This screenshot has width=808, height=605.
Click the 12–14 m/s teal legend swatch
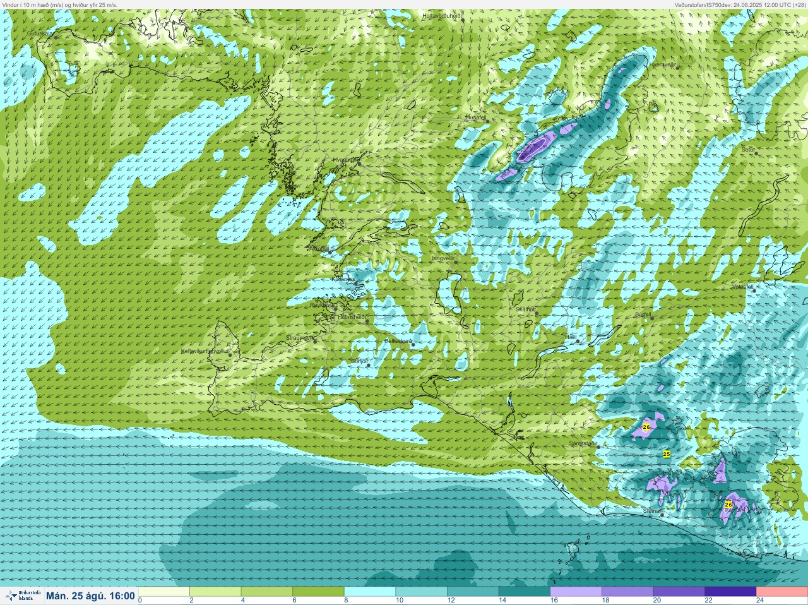[473, 592]
